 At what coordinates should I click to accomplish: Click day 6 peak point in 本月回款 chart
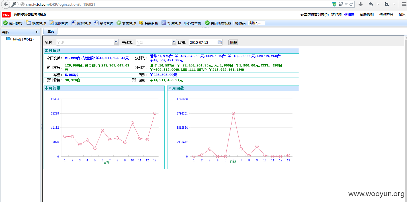click(233, 113)
